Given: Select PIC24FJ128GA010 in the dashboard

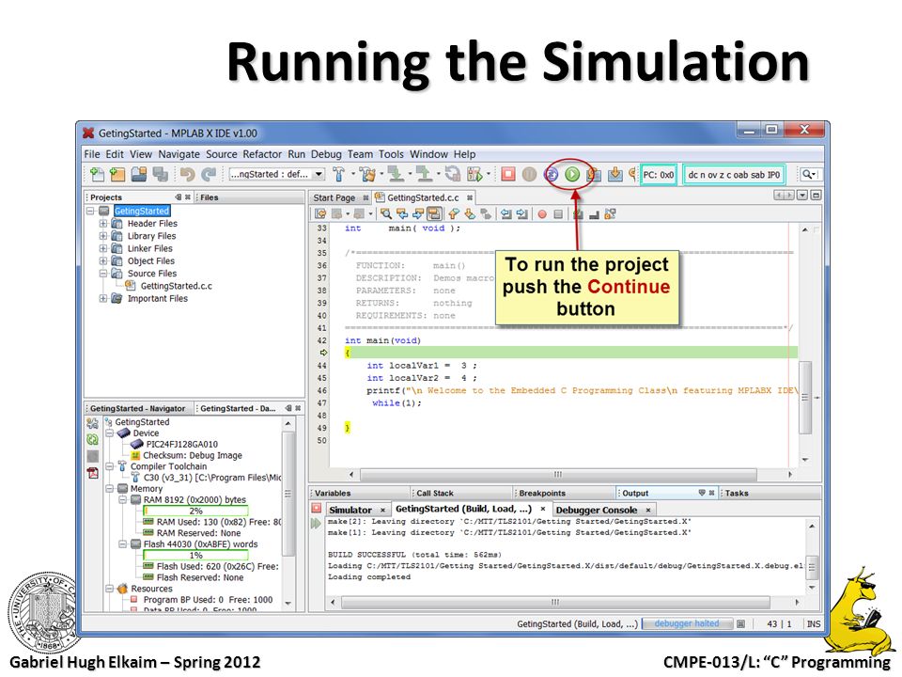Looking at the screenshot, I should pos(181,445).
